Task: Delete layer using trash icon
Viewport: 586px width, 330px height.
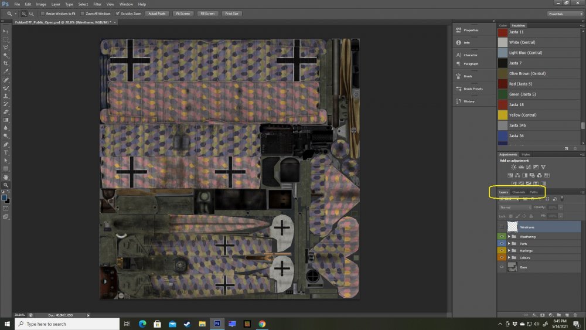Action: tap(574, 315)
